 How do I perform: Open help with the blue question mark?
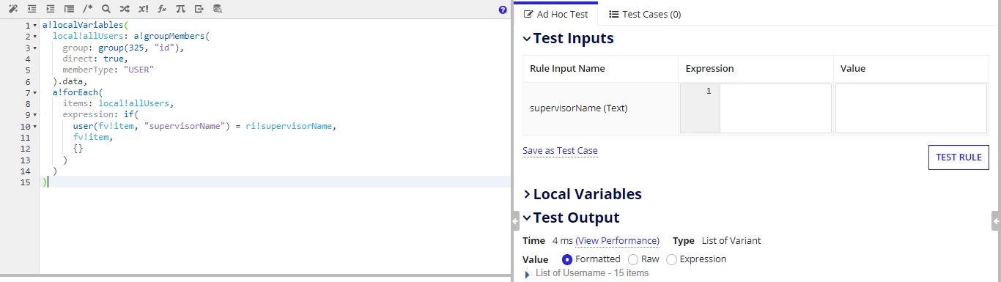[x=503, y=10]
